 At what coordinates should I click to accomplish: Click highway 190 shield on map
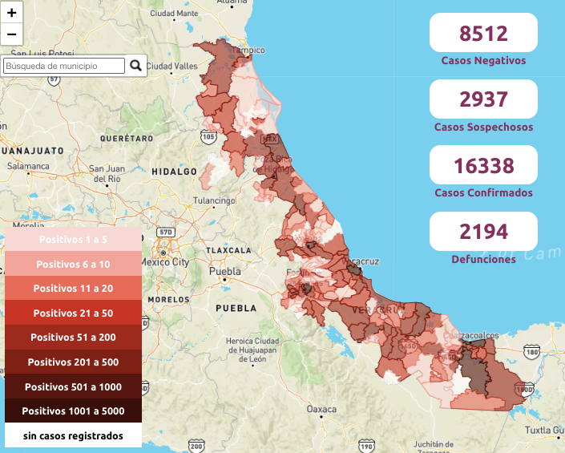pyautogui.click(x=366, y=446)
